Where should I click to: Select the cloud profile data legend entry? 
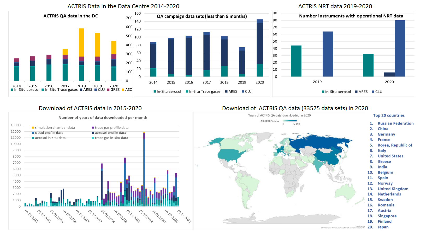pos(48,133)
